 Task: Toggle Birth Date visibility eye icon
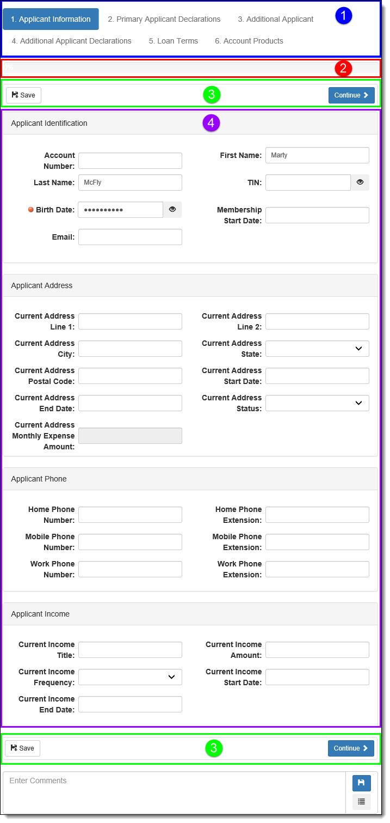tap(172, 210)
